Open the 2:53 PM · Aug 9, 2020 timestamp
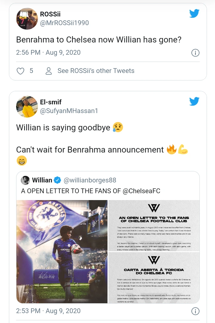This screenshot has width=215, height=323. pos(48,311)
